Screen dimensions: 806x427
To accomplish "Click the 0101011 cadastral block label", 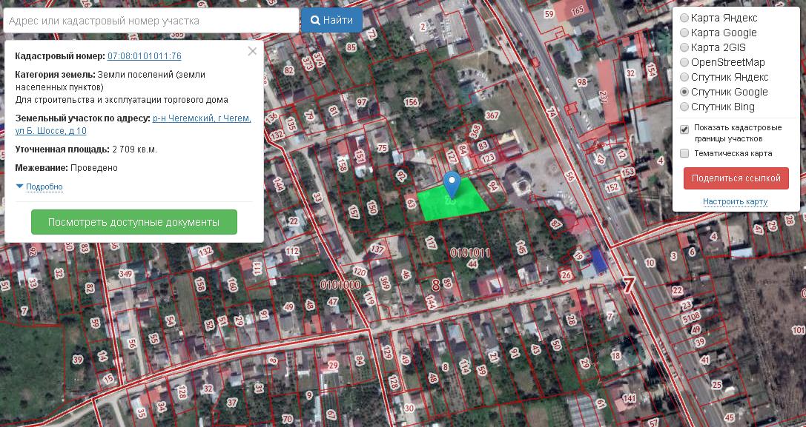I will pyautogui.click(x=470, y=253).
